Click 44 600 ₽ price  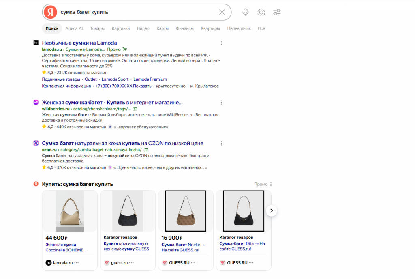click(x=56, y=238)
